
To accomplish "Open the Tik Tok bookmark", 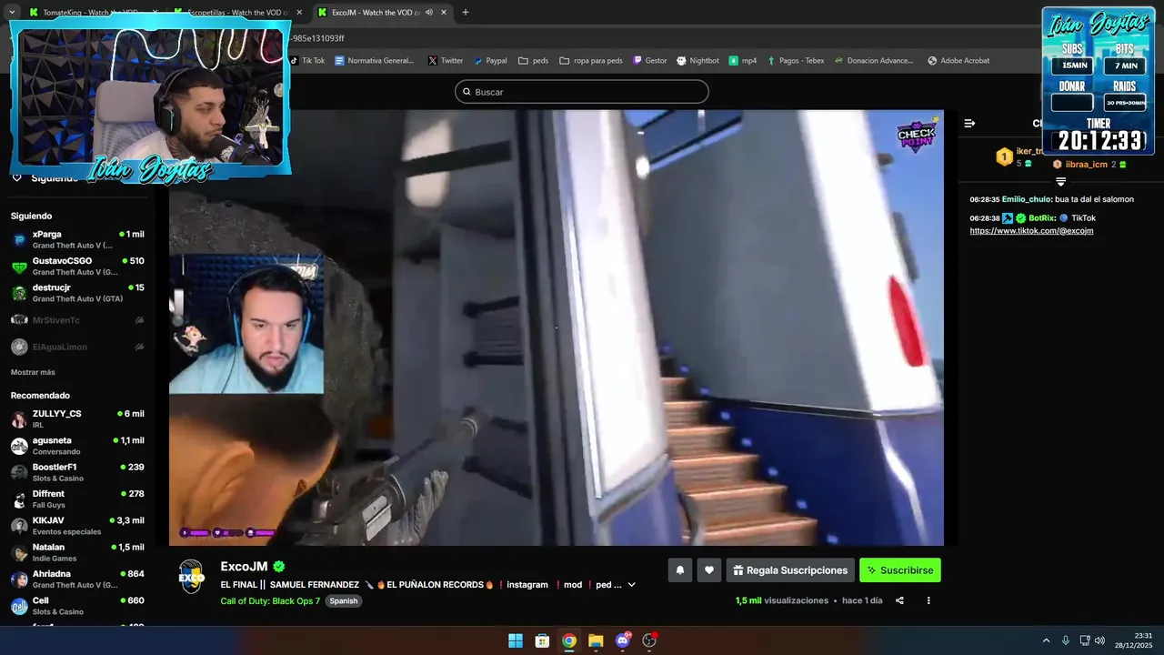I will [306, 61].
